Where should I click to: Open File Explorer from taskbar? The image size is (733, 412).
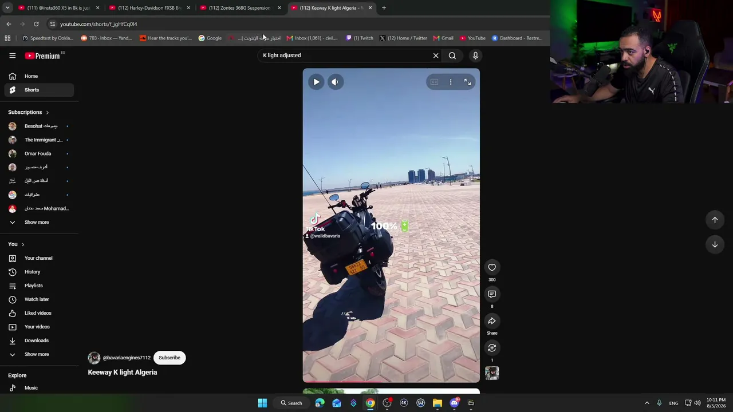[x=438, y=403]
